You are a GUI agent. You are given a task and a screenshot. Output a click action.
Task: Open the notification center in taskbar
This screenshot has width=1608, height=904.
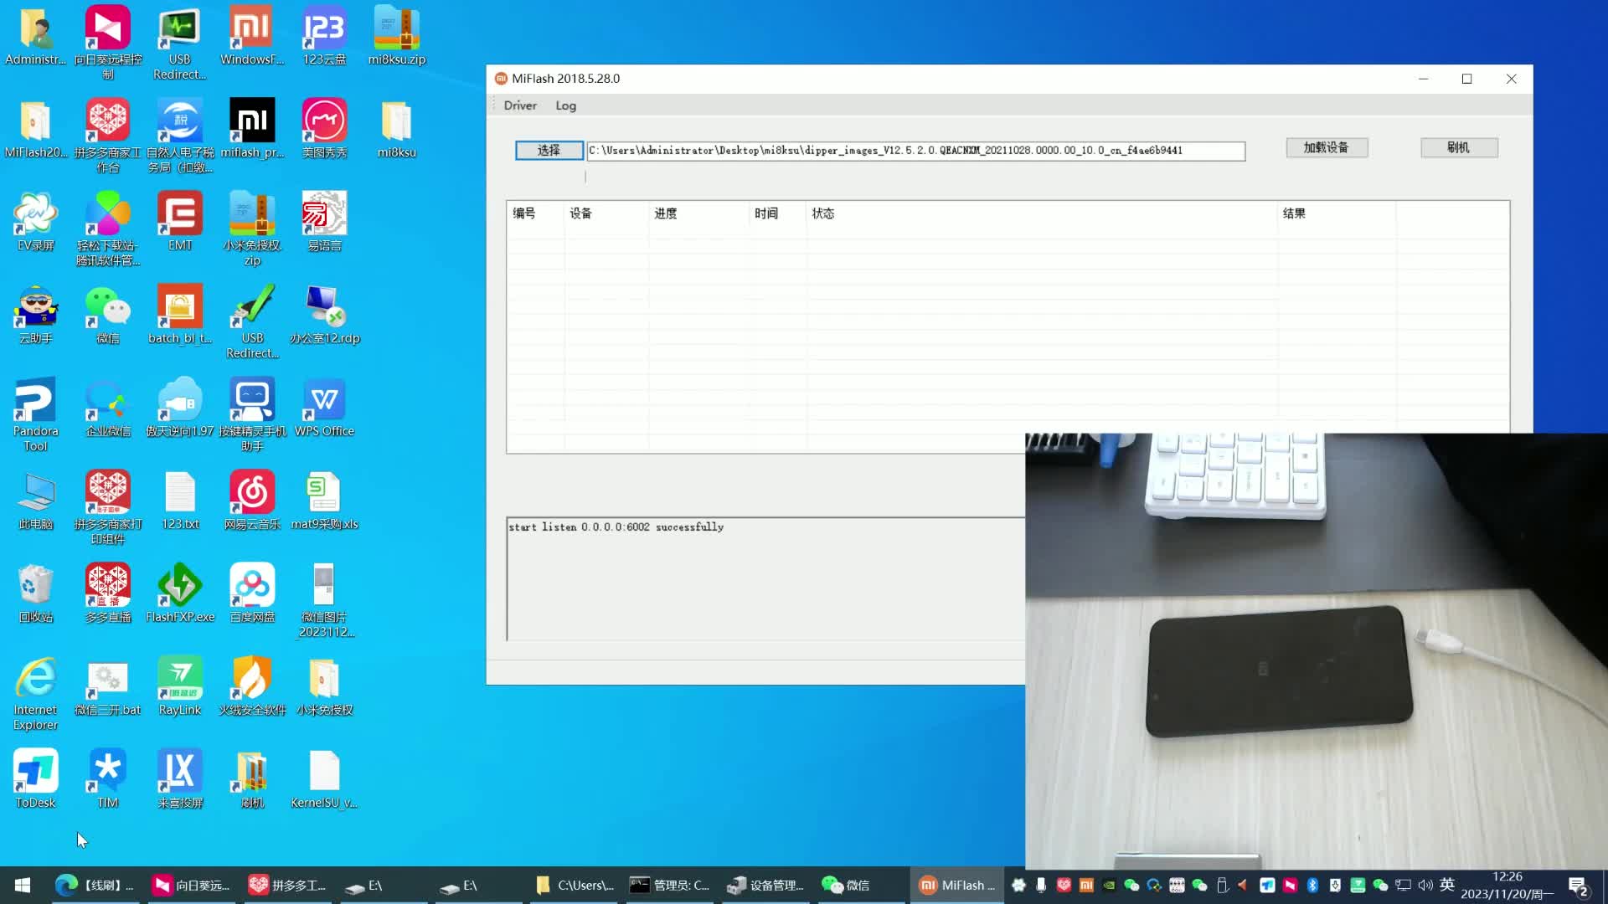coord(1579,886)
